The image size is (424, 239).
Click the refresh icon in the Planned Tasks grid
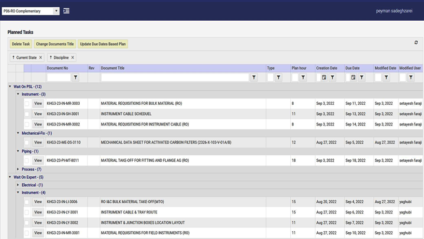416,43
